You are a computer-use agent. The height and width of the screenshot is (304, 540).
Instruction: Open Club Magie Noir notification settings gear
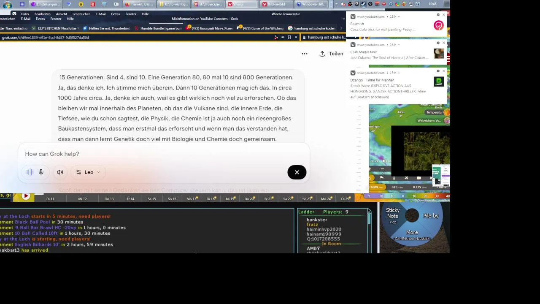tap(438, 43)
